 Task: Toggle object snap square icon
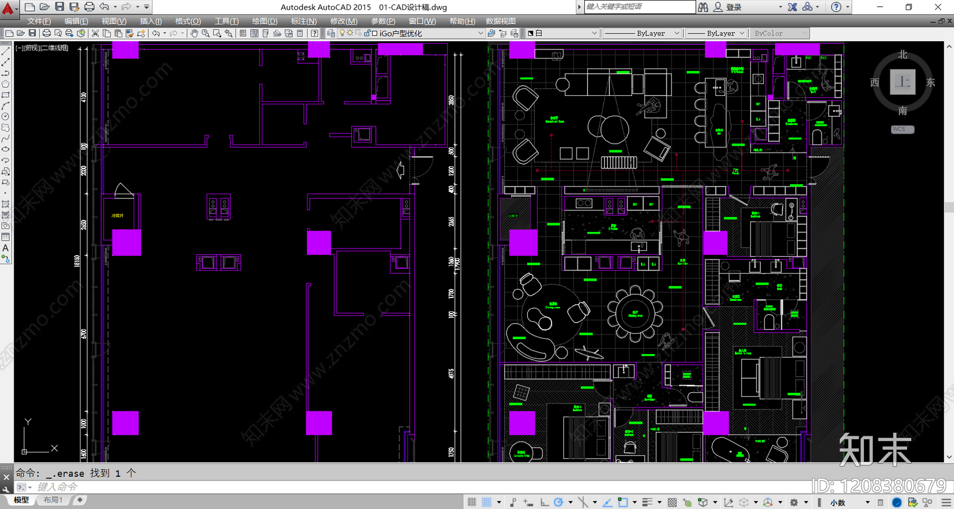tap(623, 502)
